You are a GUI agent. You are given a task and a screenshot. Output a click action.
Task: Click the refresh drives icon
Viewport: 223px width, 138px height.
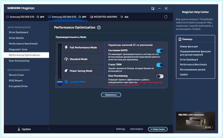tap(165, 17)
